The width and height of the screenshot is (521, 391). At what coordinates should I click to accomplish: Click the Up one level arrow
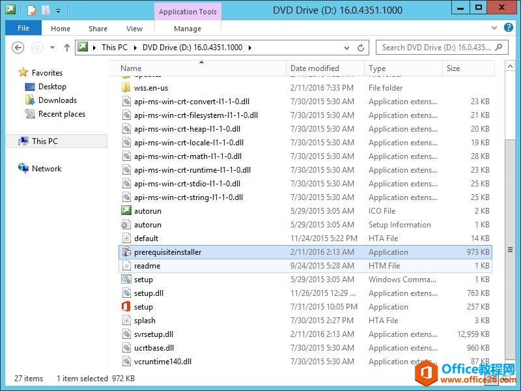point(66,48)
